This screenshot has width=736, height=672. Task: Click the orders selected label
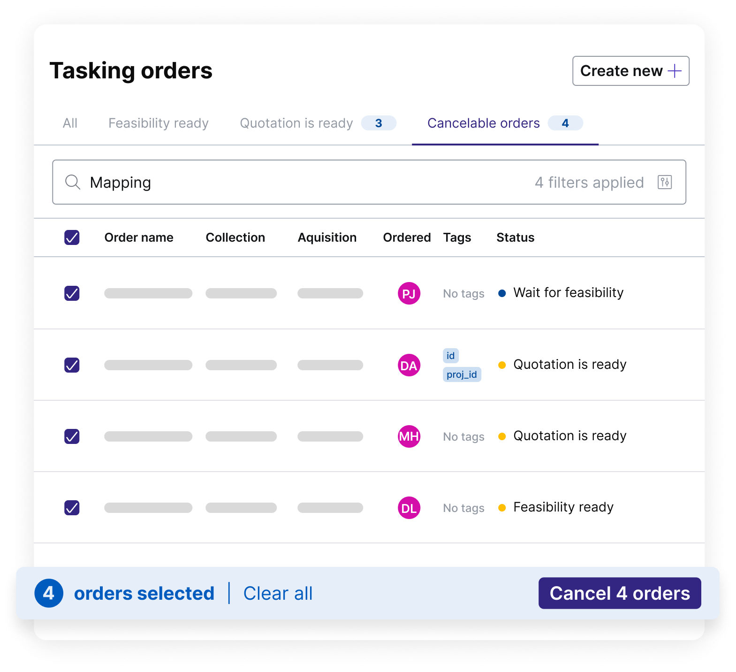144,593
